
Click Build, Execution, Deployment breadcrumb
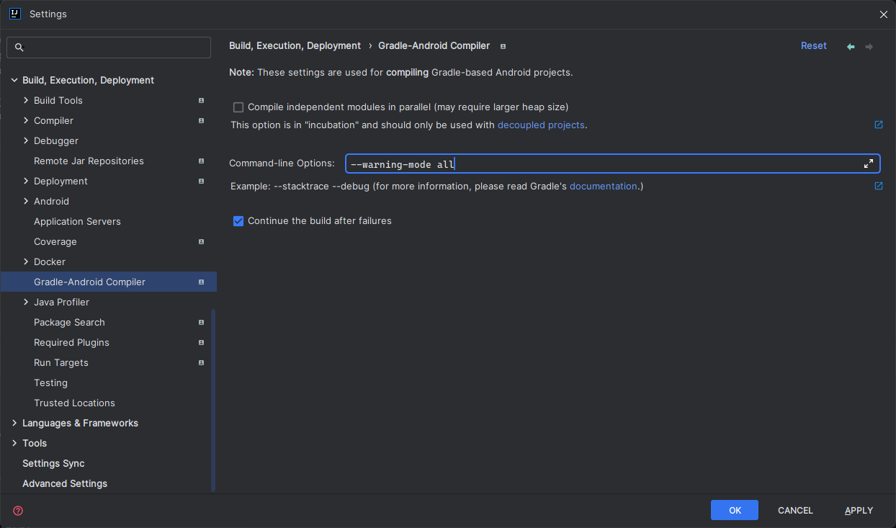pyautogui.click(x=295, y=45)
